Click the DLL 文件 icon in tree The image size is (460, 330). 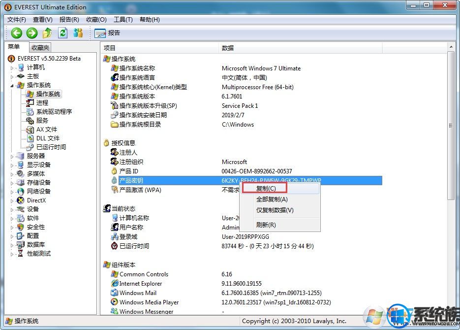[x=30, y=138]
